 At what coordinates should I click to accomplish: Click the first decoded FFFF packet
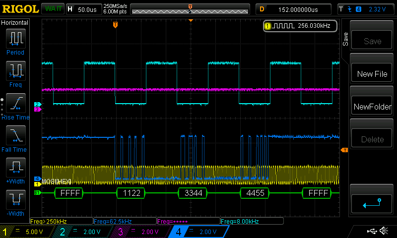[x=69, y=193]
